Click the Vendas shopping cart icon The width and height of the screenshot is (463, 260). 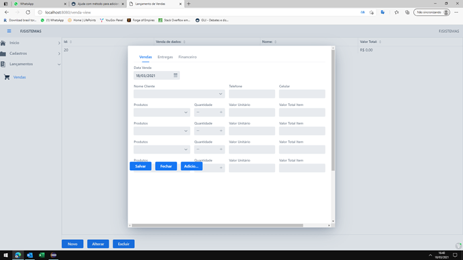pyautogui.click(x=7, y=77)
